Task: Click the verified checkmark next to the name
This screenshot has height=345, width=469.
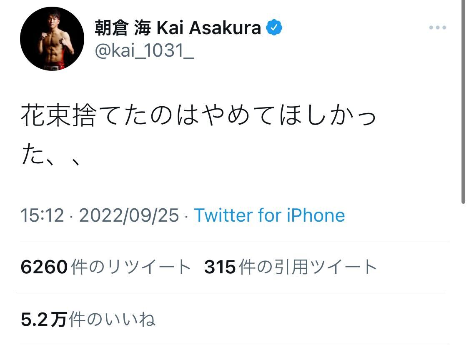Action: pyautogui.click(x=274, y=27)
